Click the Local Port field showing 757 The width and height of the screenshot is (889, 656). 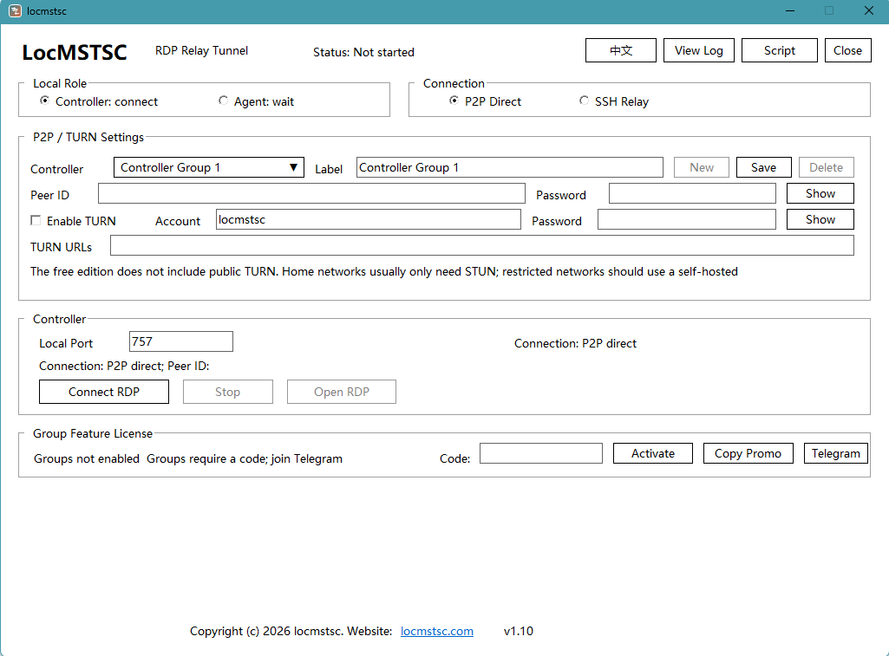(181, 341)
